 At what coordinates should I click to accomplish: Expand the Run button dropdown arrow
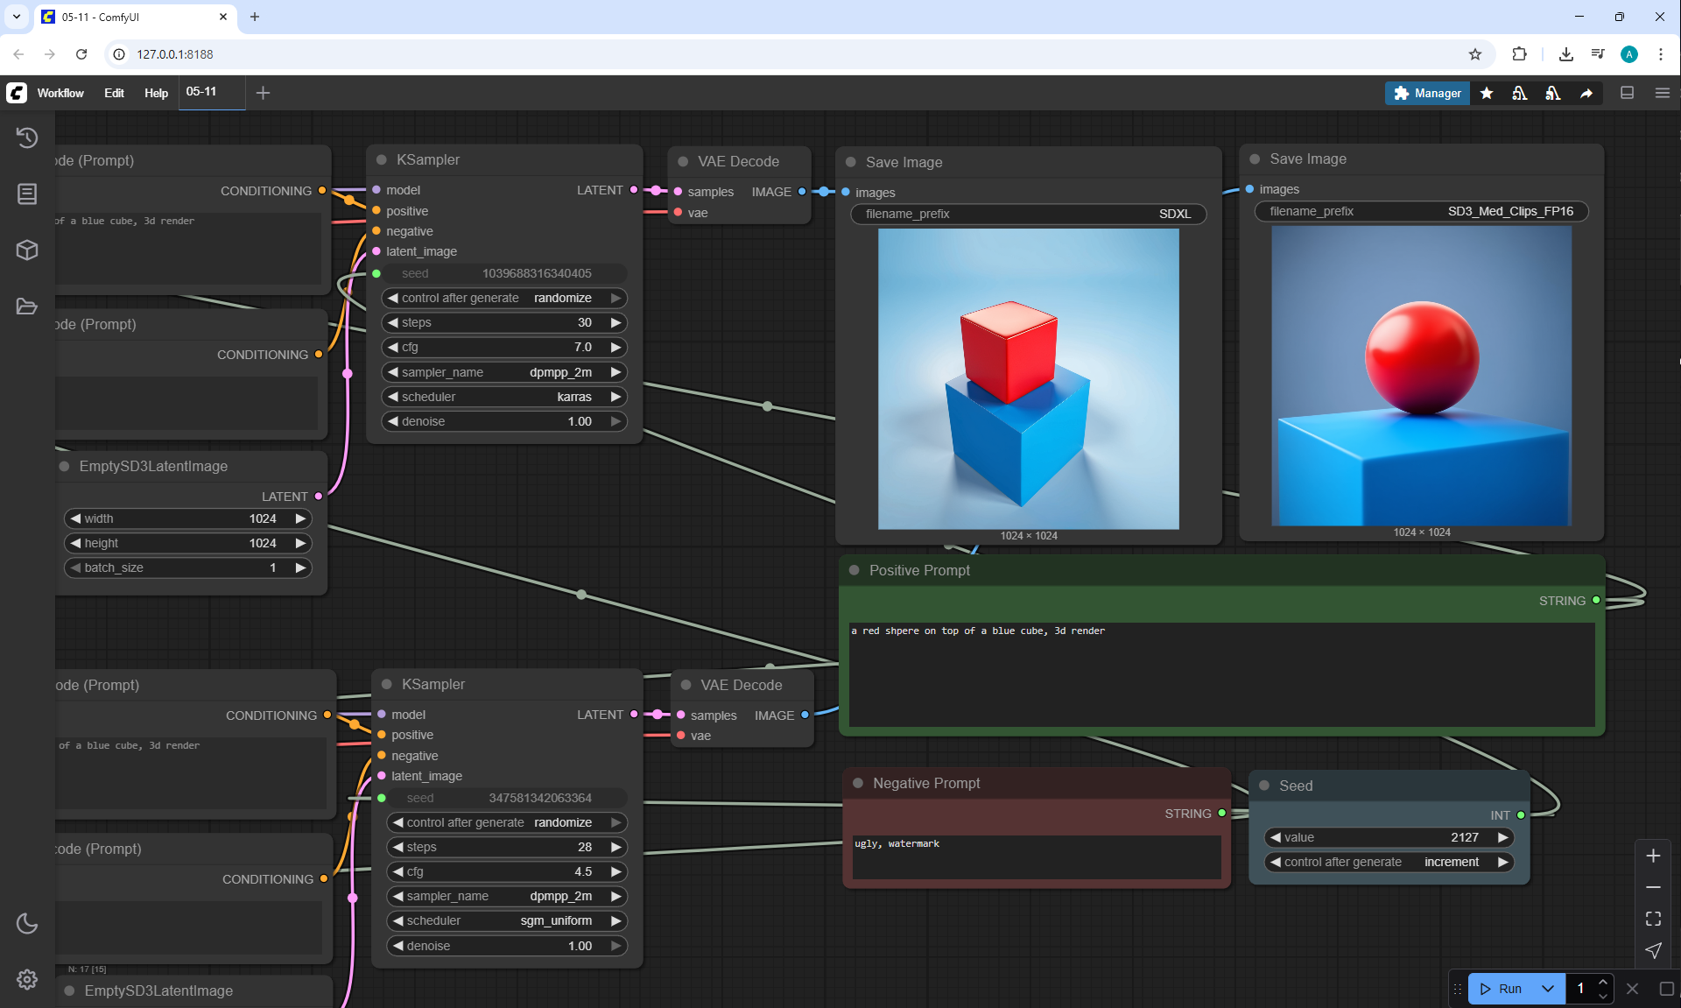point(1547,989)
